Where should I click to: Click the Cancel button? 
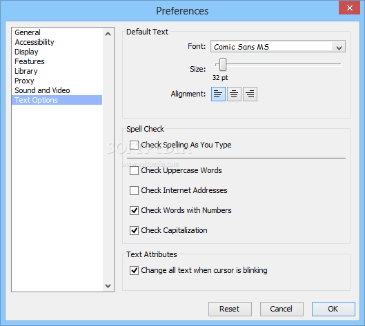[282, 309]
